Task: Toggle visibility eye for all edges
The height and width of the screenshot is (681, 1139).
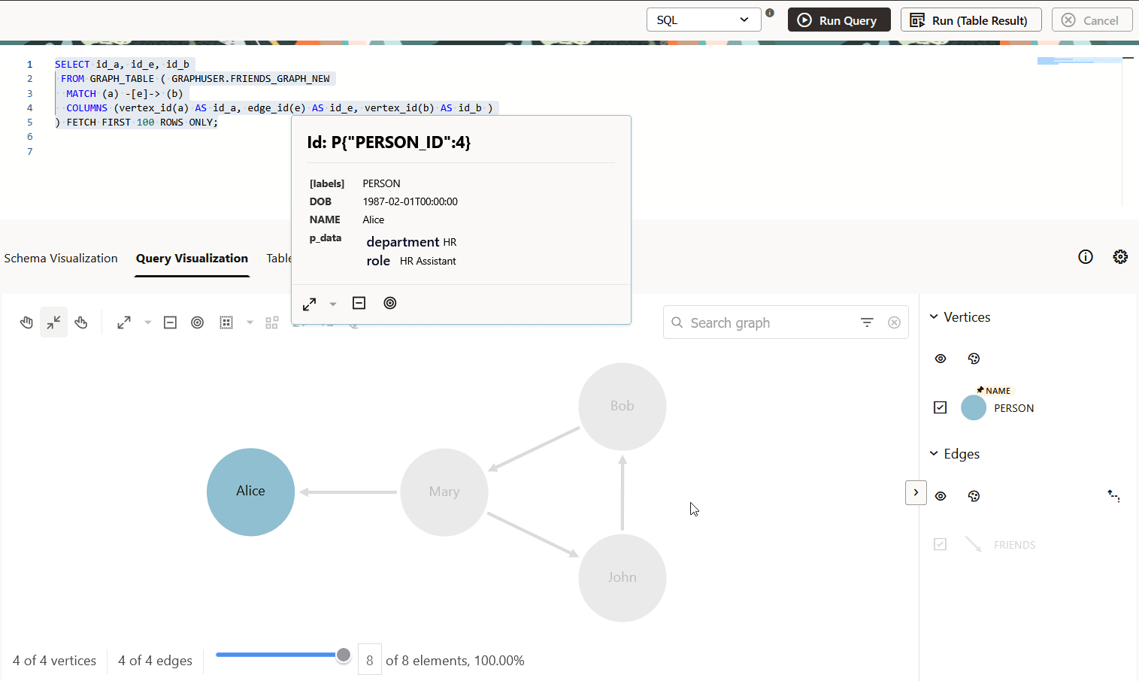Action: (x=941, y=496)
